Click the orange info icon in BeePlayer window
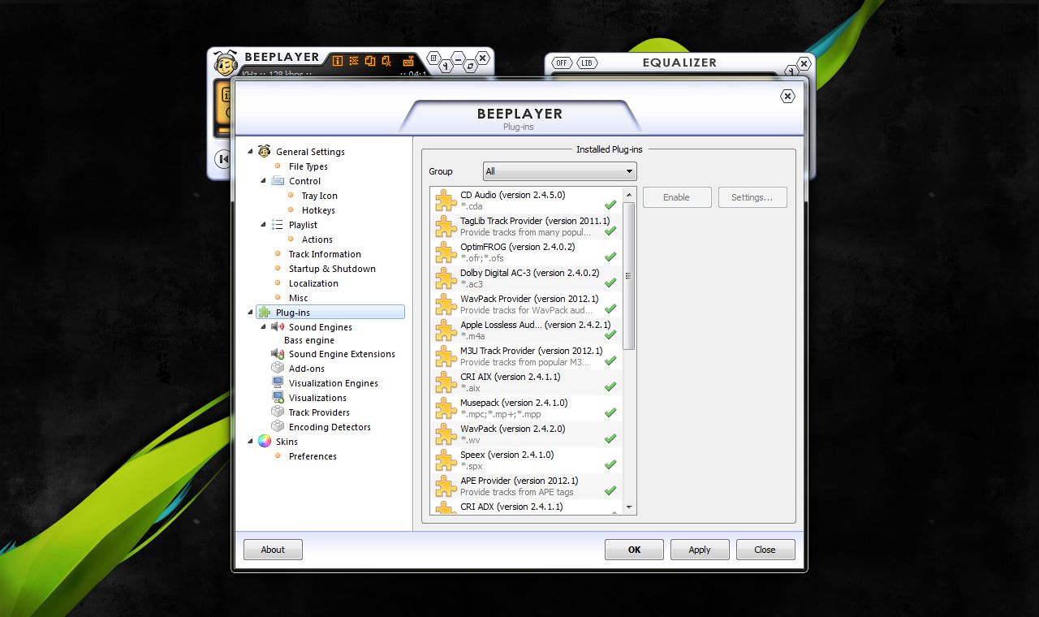This screenshot has width=1039, height=617. (x=338, y=60)
